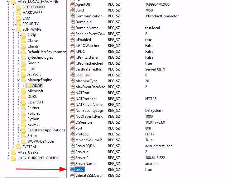Click the HKEY_USERS folder icon

click(13, 153)
